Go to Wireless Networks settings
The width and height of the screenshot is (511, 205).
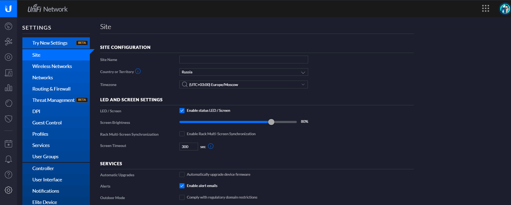(52, 66)
